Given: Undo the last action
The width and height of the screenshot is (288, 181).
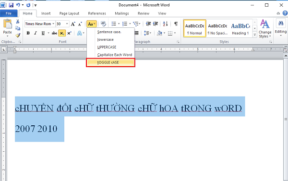Looking at the screenshot, I should click(18, 5).
